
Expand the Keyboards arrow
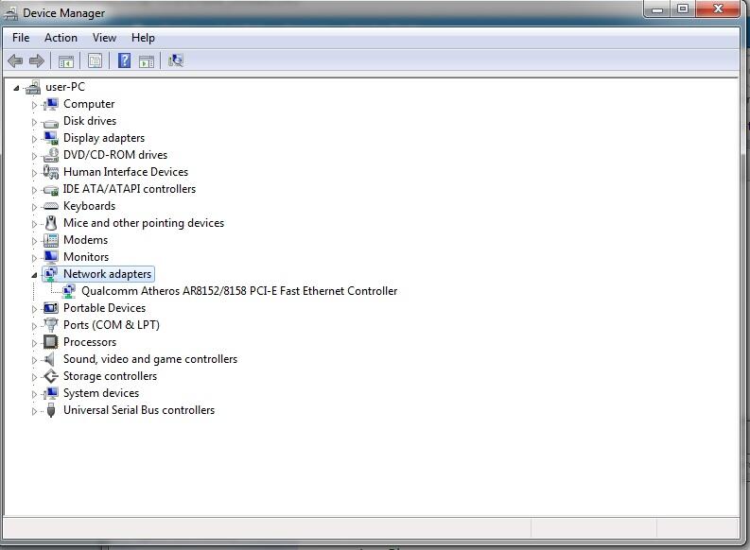pyautogui.click(x=34, y=207)
